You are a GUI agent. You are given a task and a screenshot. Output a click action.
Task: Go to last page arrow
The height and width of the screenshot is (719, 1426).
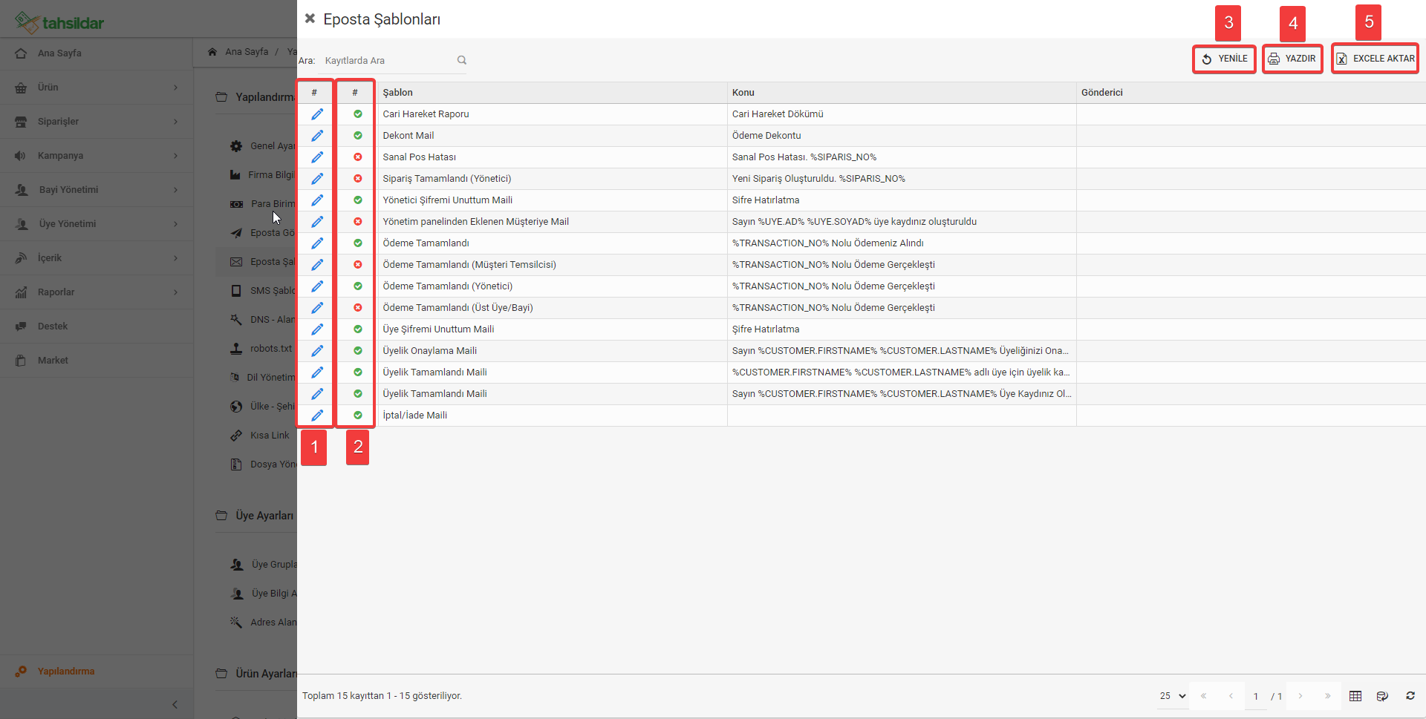click(1328, 696)
